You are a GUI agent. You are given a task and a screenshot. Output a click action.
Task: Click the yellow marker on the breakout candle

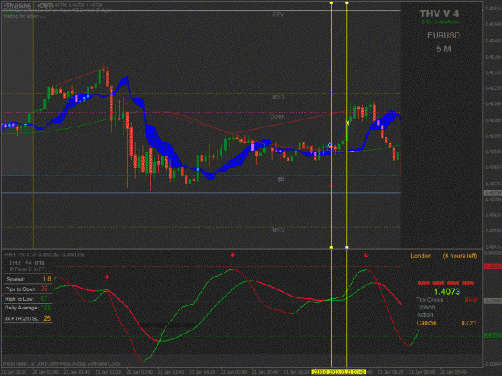(x=348, y=123)
